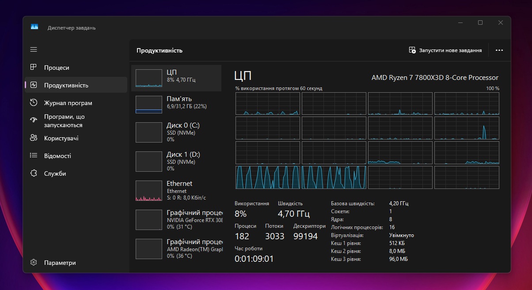This screenshot has height=290, width=532.
Task: Open the Відомості page
Action: pyautogui.click(x=76, y=156)
